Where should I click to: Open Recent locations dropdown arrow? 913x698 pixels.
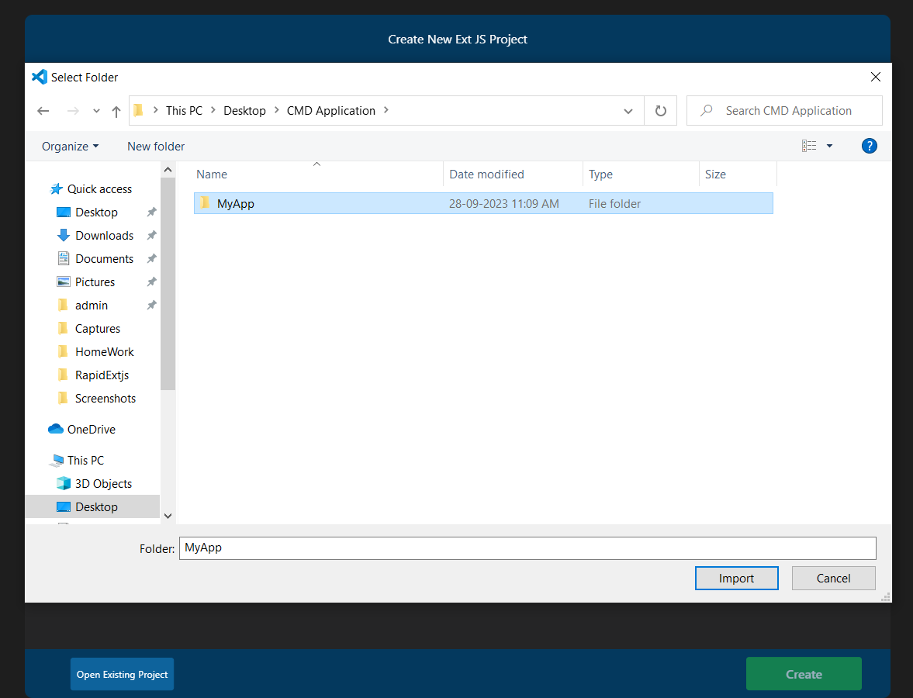[x=96, y=111]
